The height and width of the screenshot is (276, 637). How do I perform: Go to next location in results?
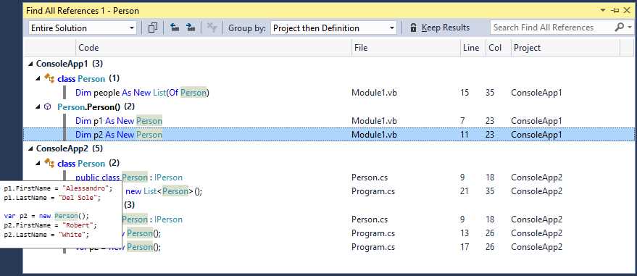pos(191,28)
